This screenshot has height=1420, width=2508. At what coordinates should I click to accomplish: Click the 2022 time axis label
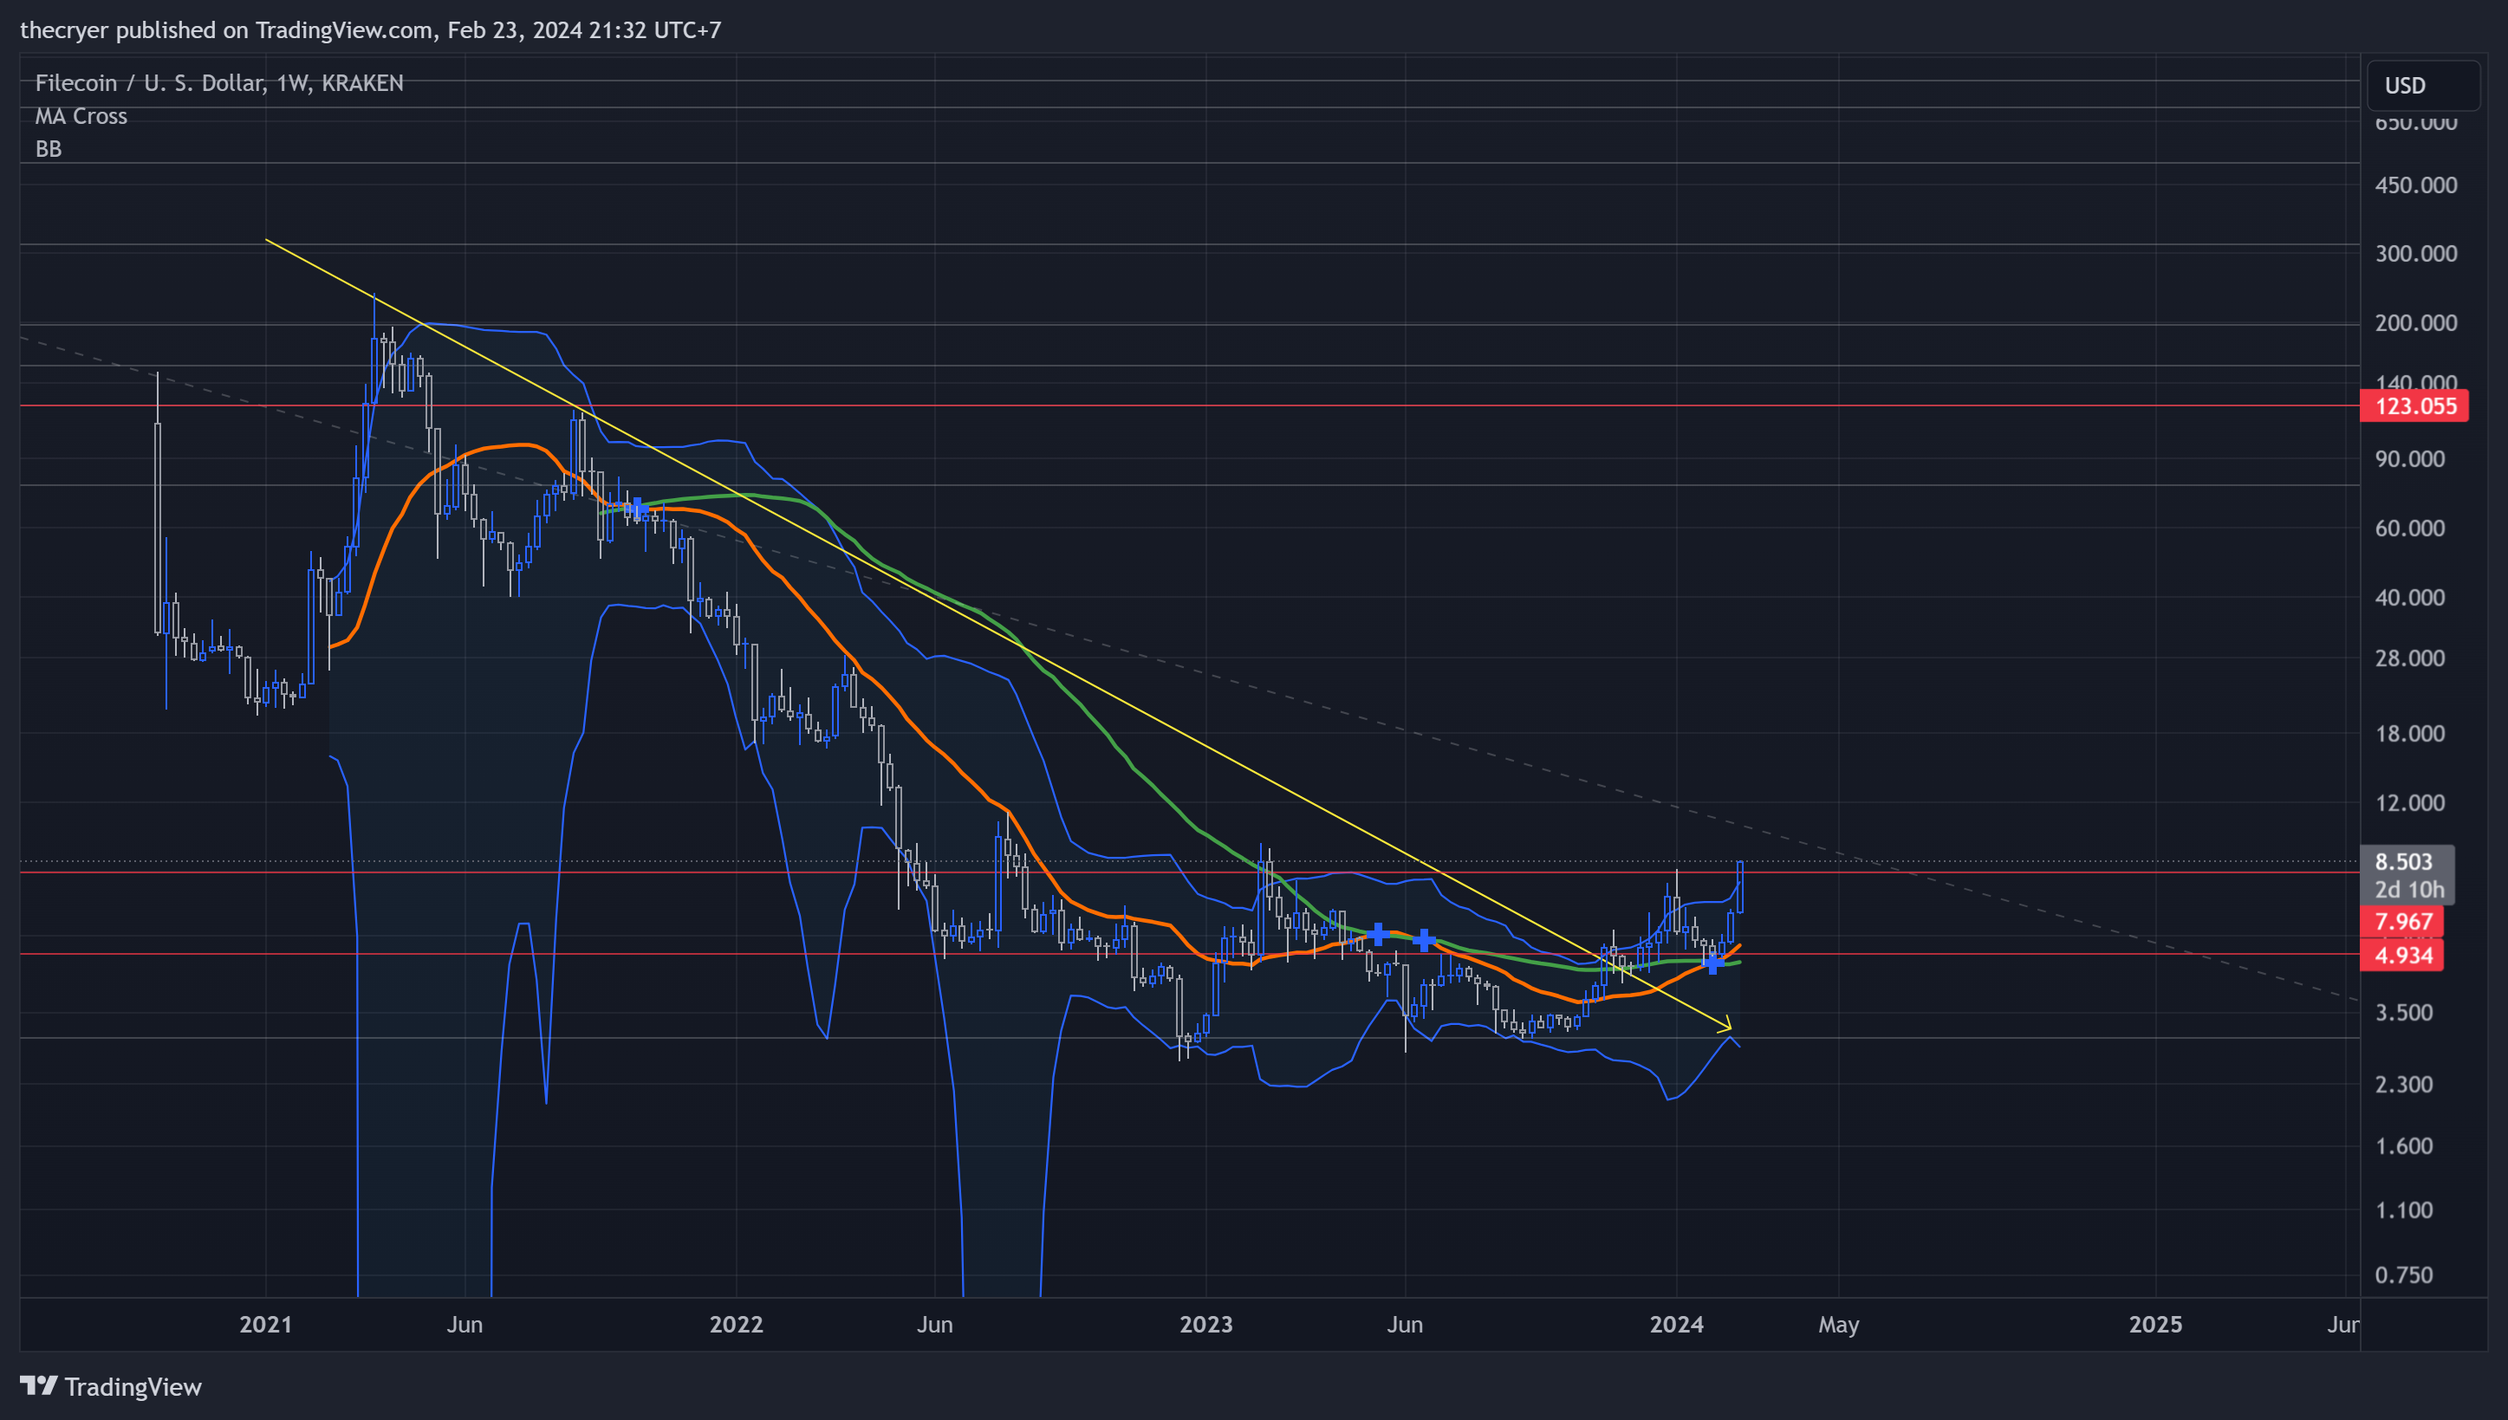737,1325
